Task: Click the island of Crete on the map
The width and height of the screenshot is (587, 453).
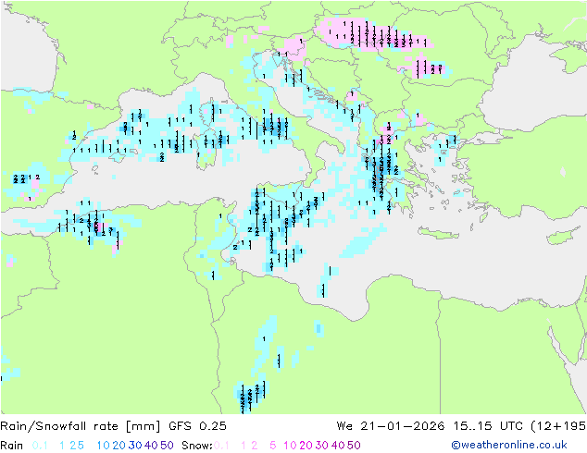Action: click(x=438, y=234)
